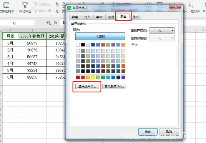The width and height of the screenshot is (206, 143).
Task: Switch to the 数字 tab
Action: [75, 17]
